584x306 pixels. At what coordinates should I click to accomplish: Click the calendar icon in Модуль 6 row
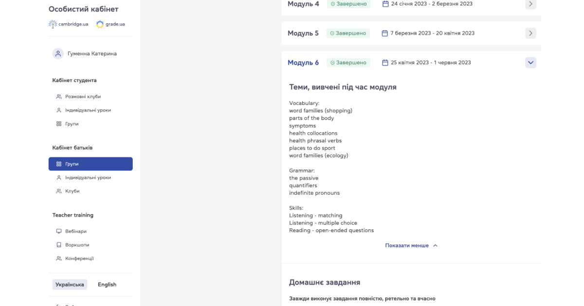385,63
